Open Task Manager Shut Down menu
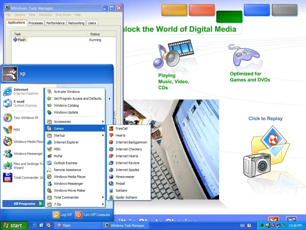Viewport: 306px width, 230px height. pyautogui.click(x=63, y=15)
